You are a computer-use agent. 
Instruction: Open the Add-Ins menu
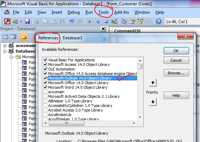click(x=122, y=12)
